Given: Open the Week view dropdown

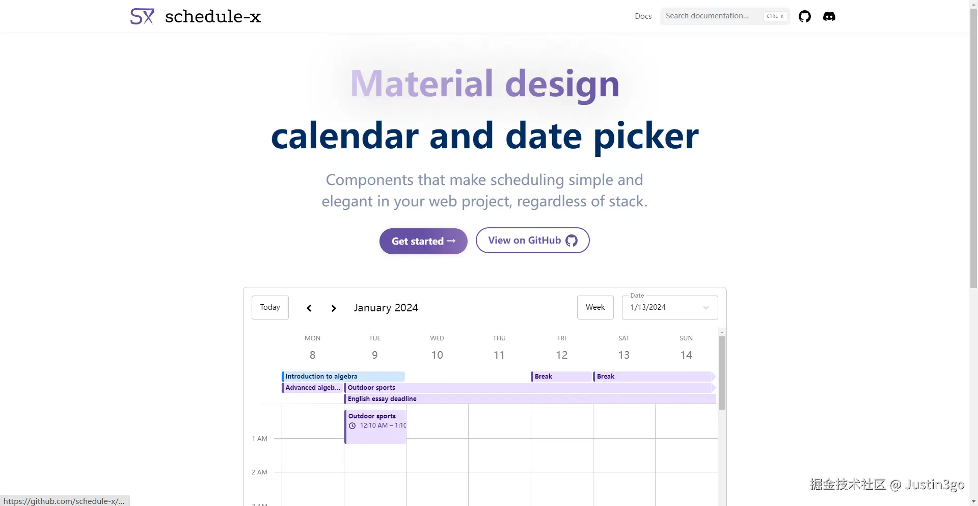Looking at the screenshot, I should (595, 307).
